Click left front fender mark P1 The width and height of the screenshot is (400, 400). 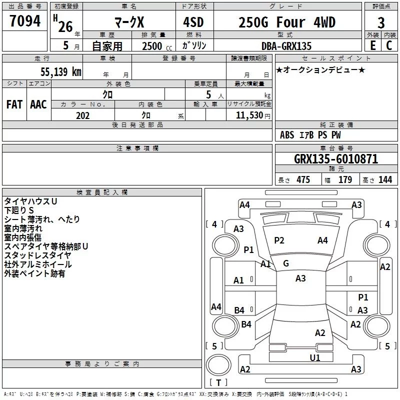[x=248, y=249]
